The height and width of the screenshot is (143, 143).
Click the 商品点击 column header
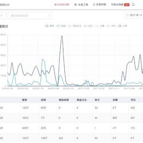coord(82,100)
